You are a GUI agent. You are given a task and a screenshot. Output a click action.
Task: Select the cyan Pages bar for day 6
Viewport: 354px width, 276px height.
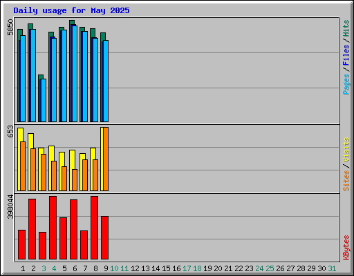tap(75, 74)
